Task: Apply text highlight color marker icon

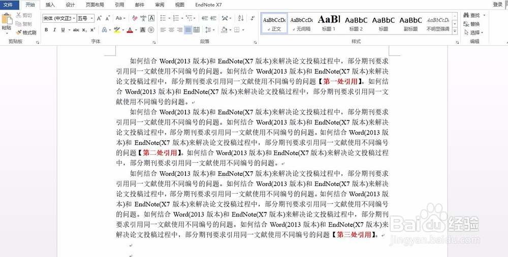Action: (117, 30)
